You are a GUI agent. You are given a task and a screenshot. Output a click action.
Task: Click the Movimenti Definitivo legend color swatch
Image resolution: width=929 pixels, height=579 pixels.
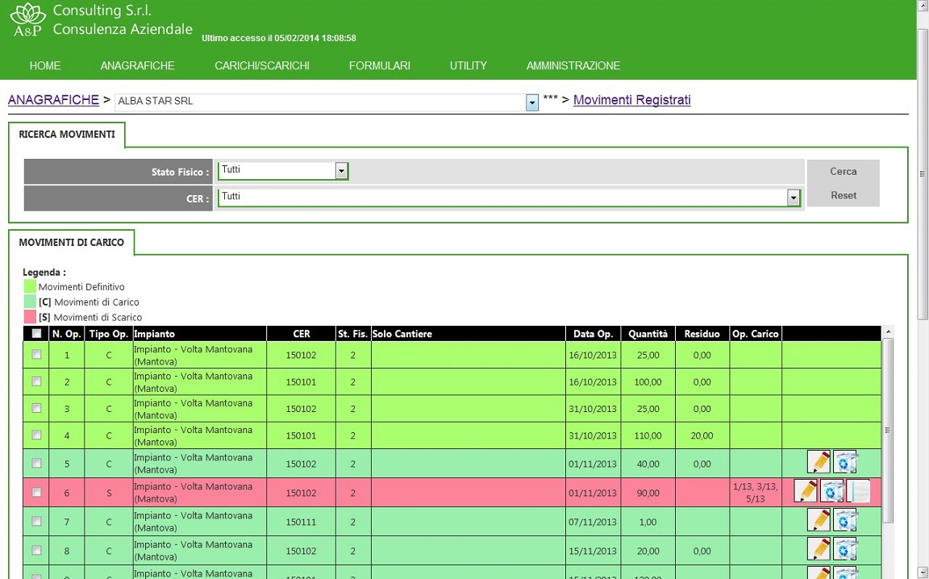pos(30,287)
